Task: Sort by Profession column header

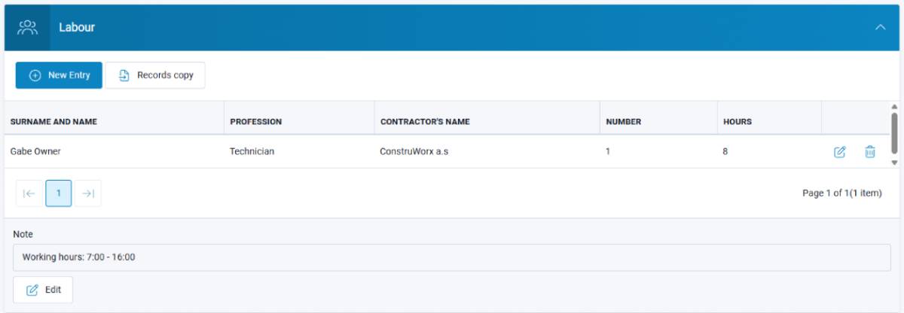Action: 256,122
